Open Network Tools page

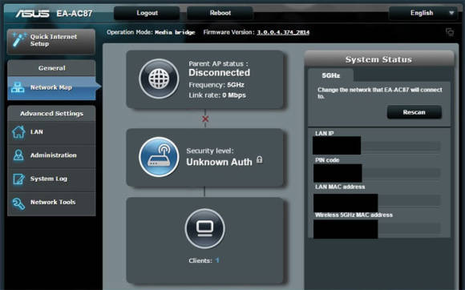51,203
